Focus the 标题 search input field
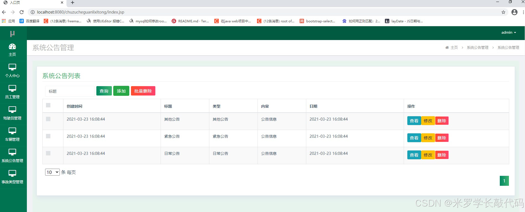The width and height of the screenshot is (525, 212). tap(70, 91)
